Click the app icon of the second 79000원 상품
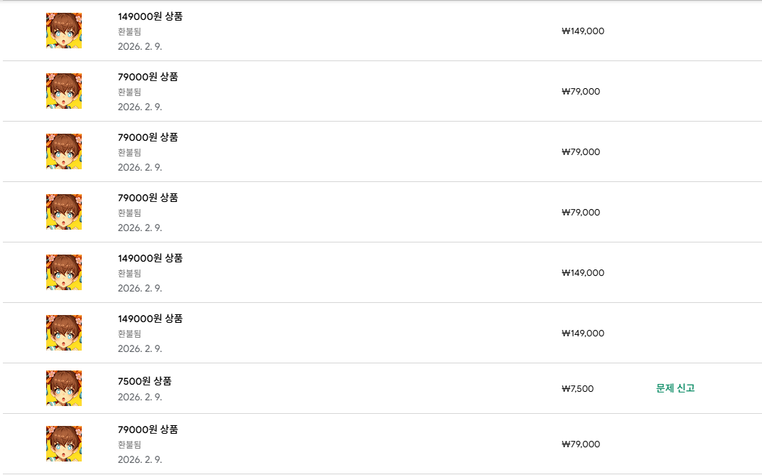 pyautogui.click(x=64, y=151)
